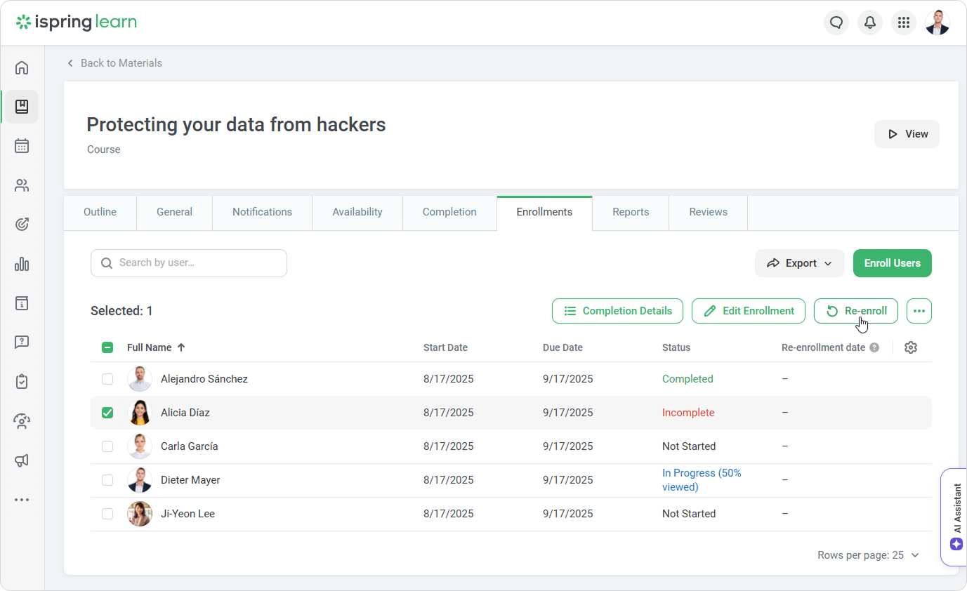The height and width of the screenshot is (591, 967).
Task: Open the bar chart reports sidebar icon
Action: [x=22, y=264]
